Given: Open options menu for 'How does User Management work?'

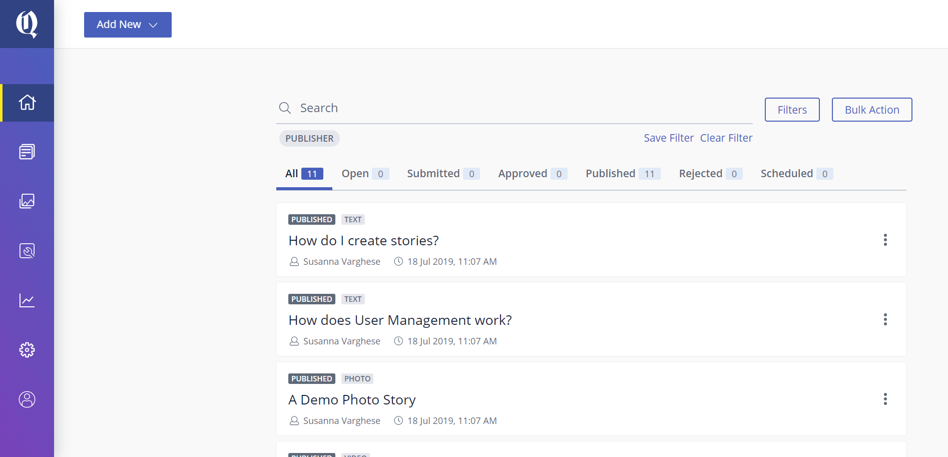Looking at the screenshot, I should [x=885, y=319].
